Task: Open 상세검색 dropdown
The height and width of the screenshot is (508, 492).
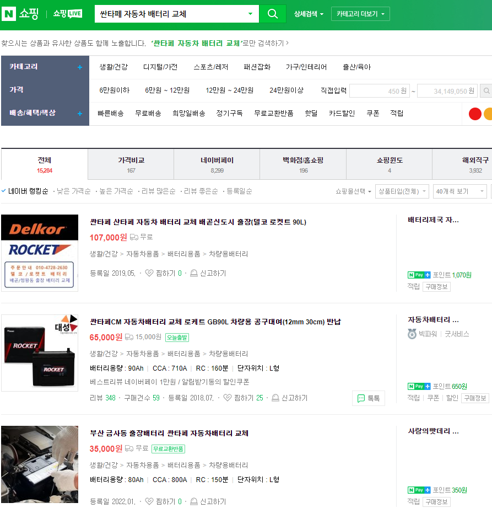Action: coord(309,14)
